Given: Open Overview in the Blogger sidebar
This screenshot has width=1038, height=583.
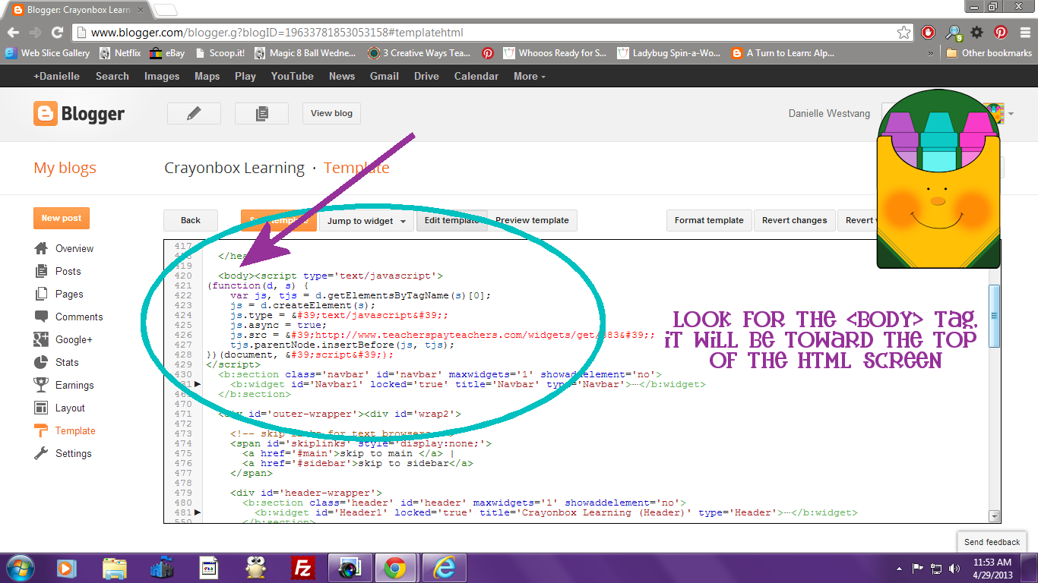Looking at the screenshot, I should pyautogui.click(x=74, y=248).
